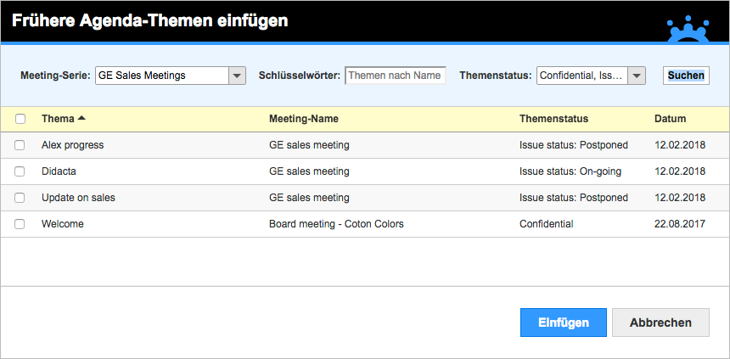Focus the Schlüsselwörter search field

tap(396, 76)
